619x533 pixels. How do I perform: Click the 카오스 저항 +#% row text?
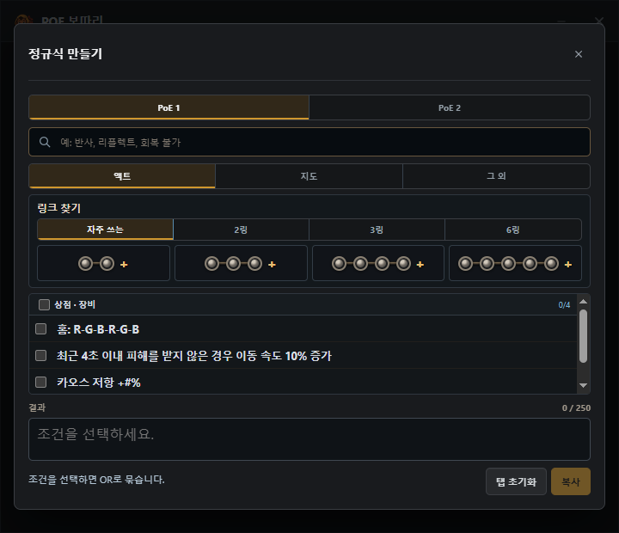[99, 383]
